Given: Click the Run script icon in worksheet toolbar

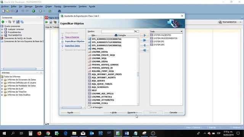Looking at the screenshot, I should click(51, 22).
